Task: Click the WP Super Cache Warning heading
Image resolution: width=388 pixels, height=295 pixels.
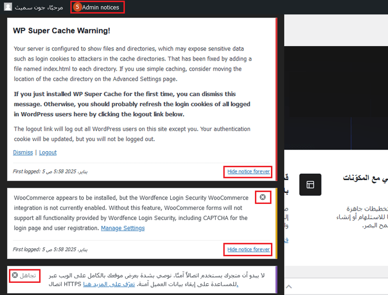Action: 62,31
